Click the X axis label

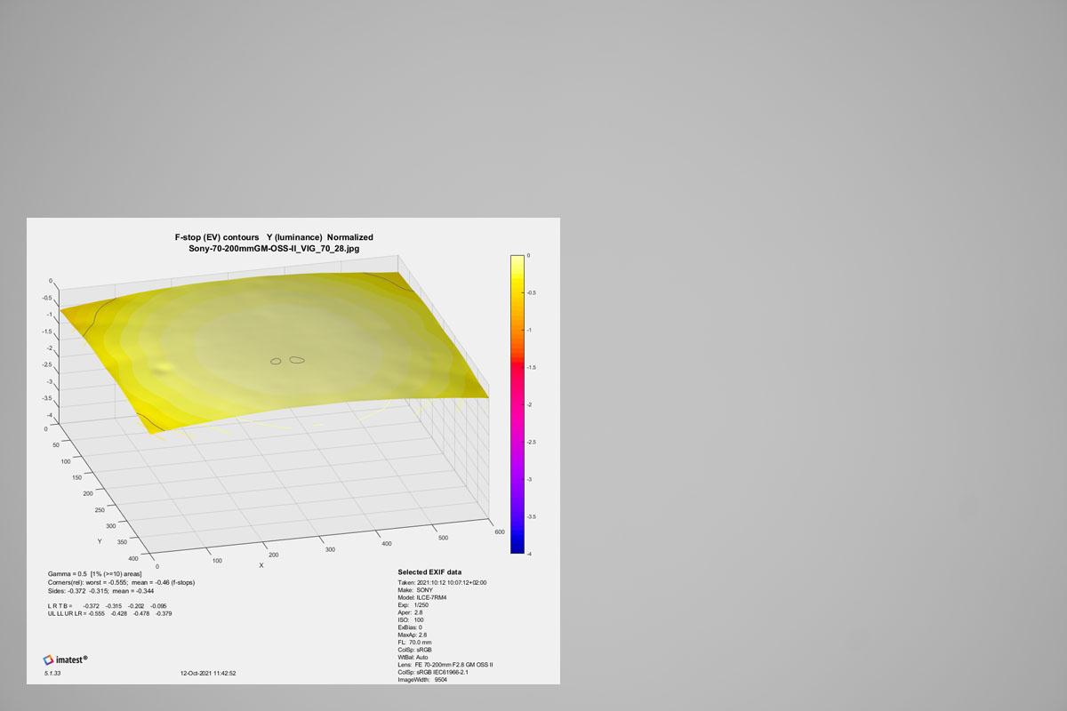261,565
